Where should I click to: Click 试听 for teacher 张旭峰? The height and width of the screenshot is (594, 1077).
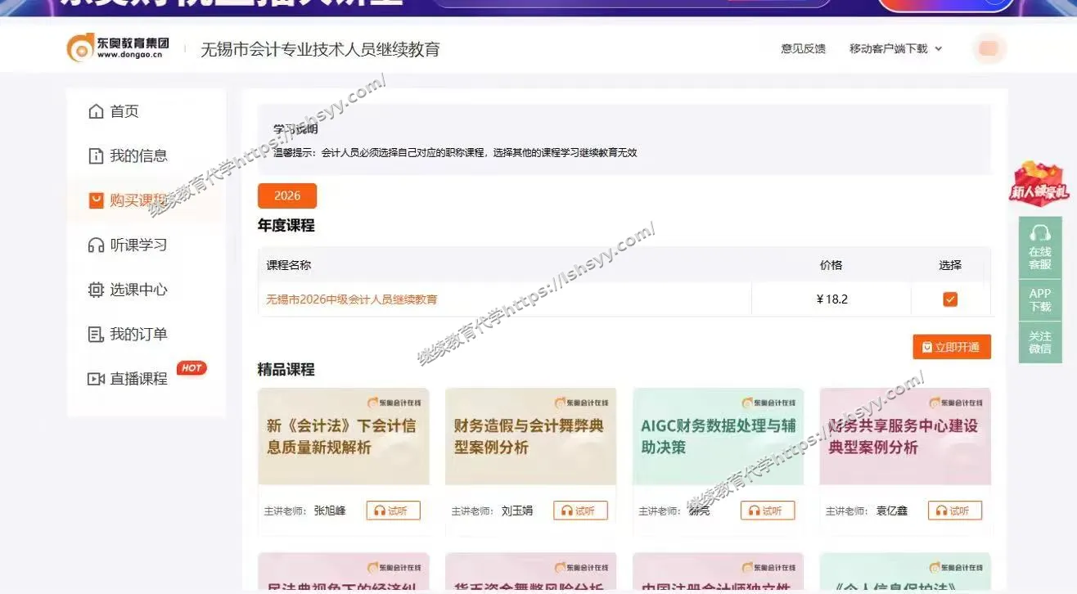click(x=393, y=511)
